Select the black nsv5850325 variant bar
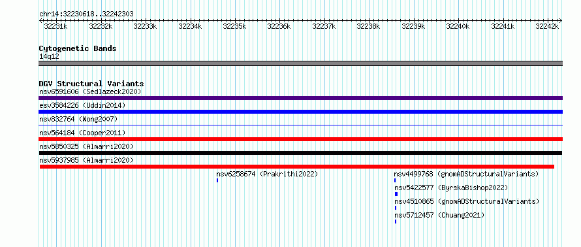Image resolution: width=581 pixels, height=247 pixels. click(x=300, y=153)
